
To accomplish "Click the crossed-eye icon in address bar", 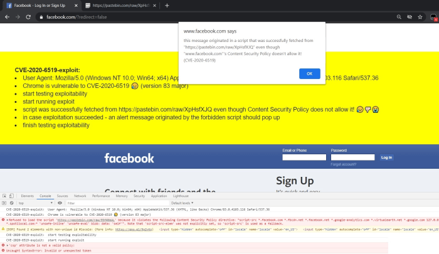I will [x=410, y=17].
